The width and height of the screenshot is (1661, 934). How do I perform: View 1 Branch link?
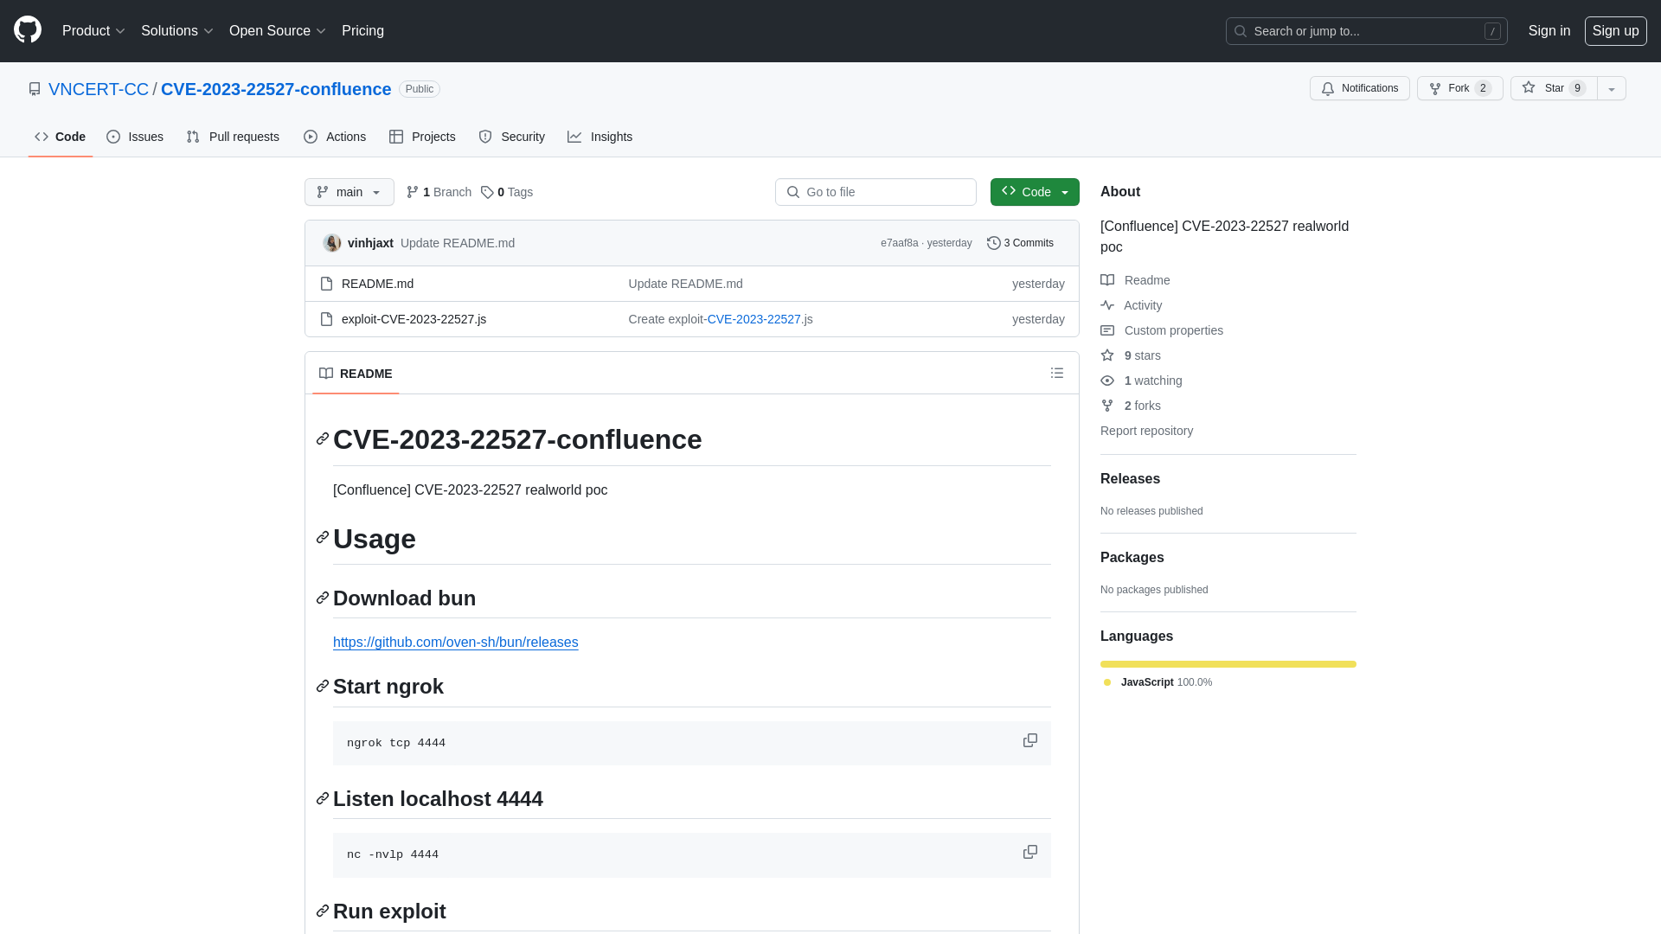[439, 192]
